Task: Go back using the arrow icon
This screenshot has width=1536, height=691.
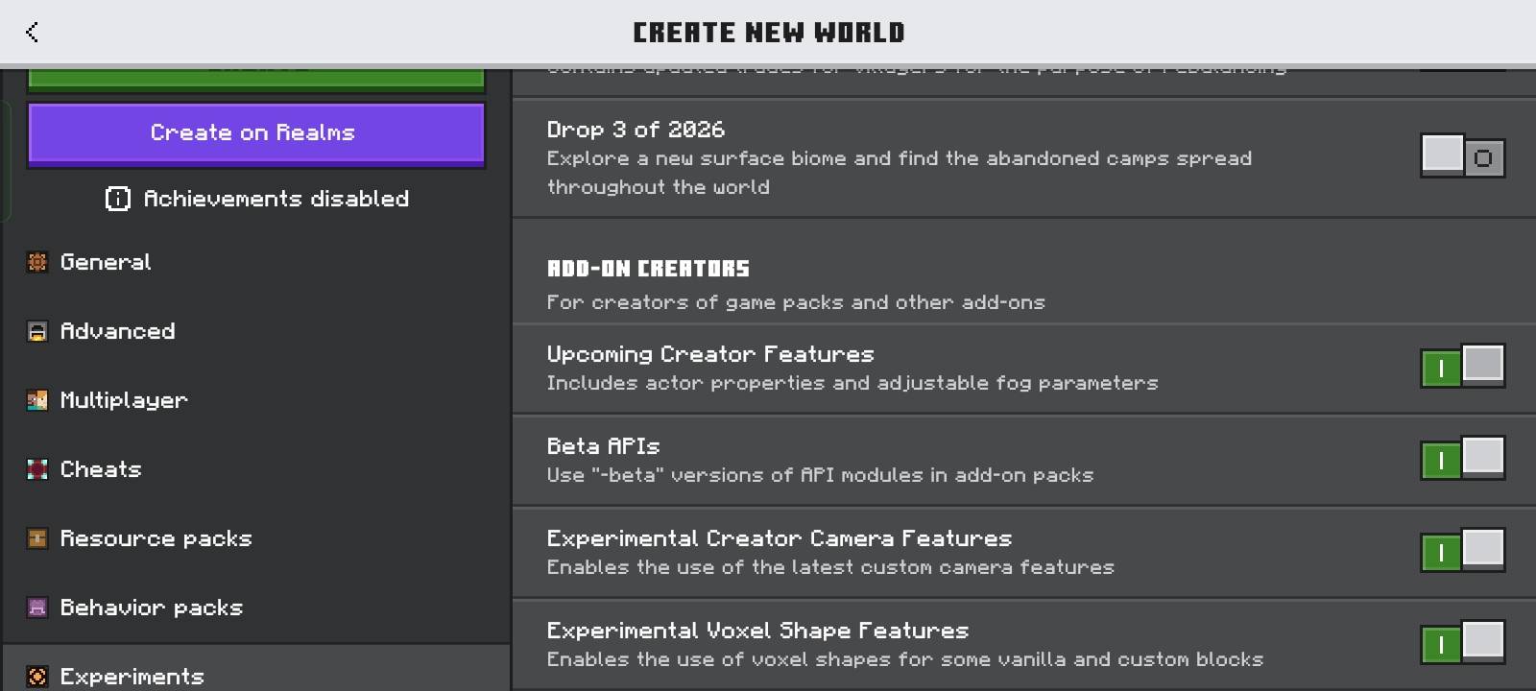Action: 32,32
